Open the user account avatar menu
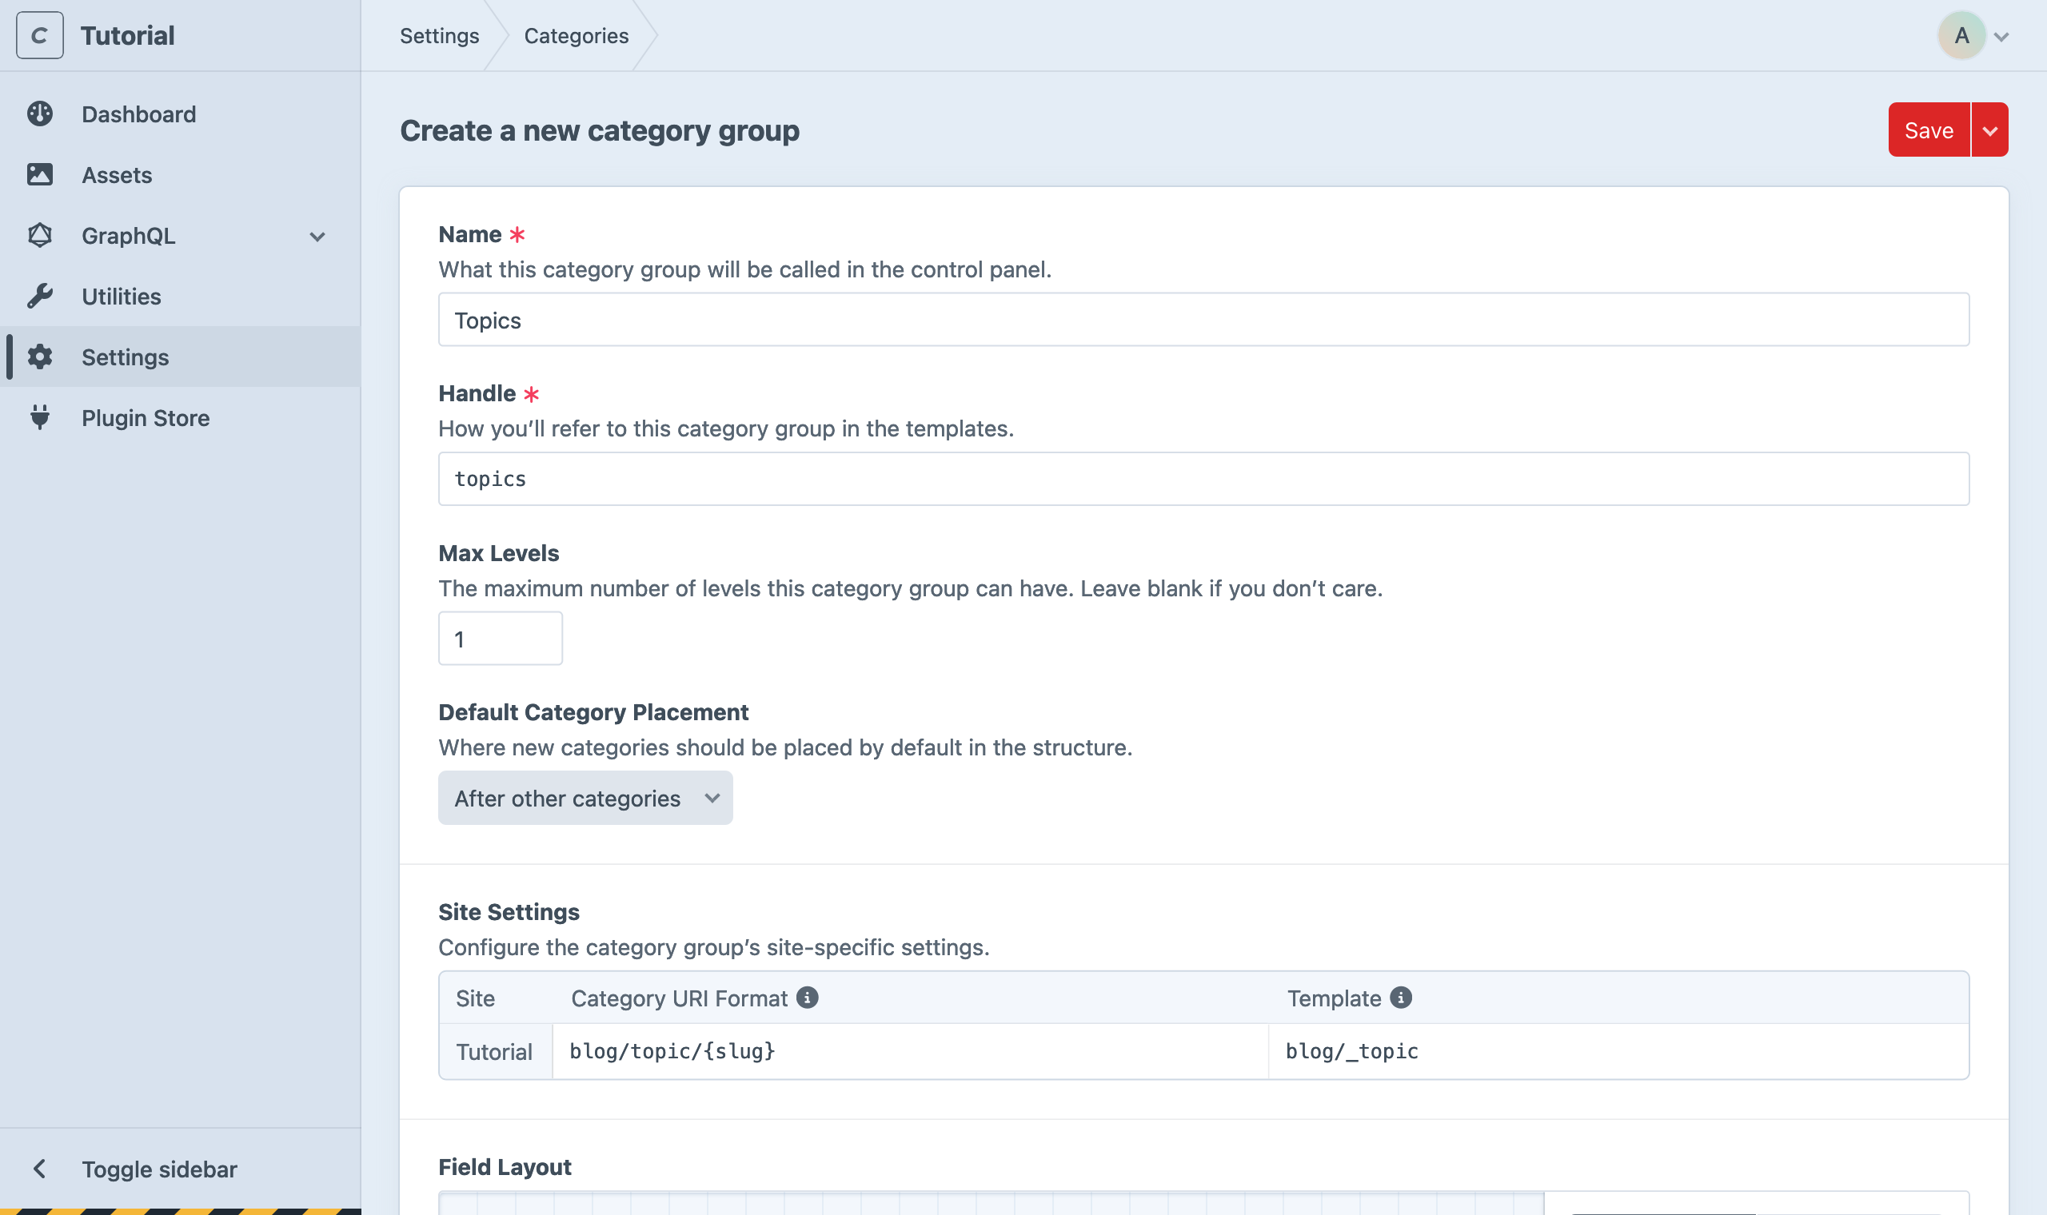This screenshot has width=2047, height=1215. (1962, 35)
